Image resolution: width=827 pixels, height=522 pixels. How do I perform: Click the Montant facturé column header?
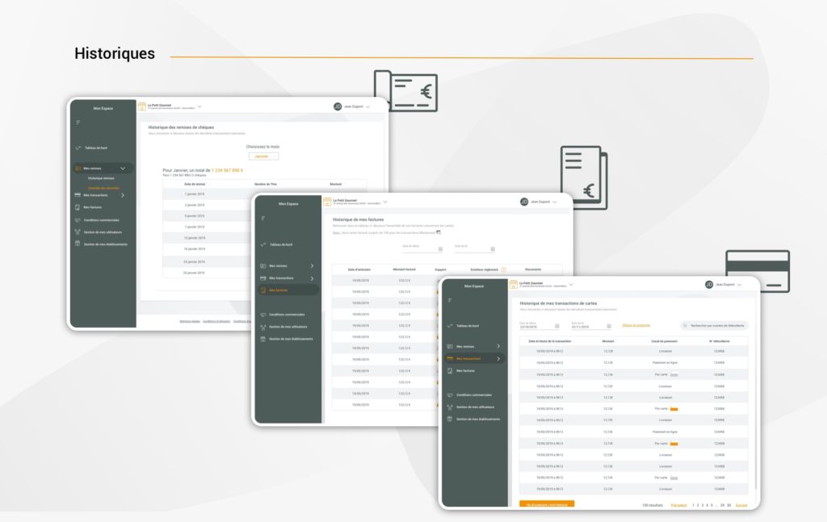404,269
